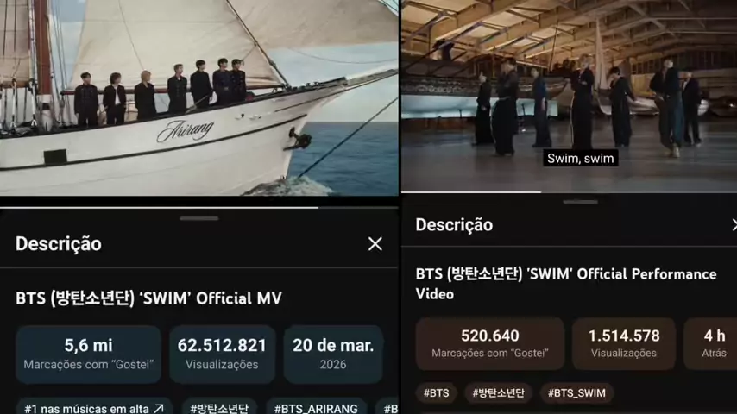
Task: Click the right description panel drag handle
Action: click(x=581, y=202)
